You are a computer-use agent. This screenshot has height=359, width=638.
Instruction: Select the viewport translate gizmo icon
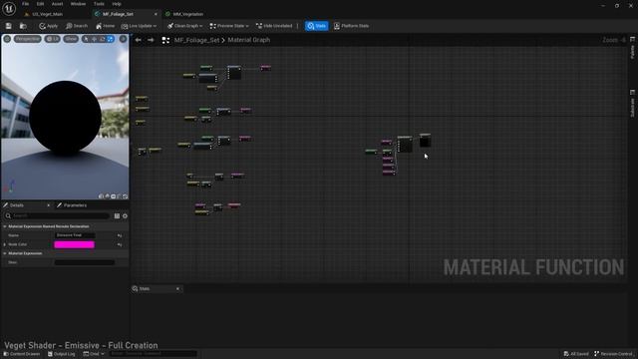[x=94, y=39]
